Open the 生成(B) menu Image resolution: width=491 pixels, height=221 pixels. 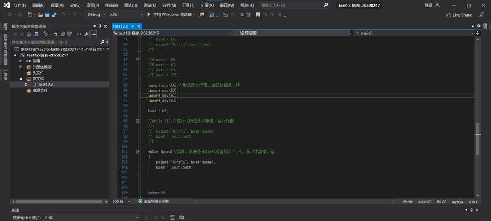pyautogui.click(x=112, y=6)
